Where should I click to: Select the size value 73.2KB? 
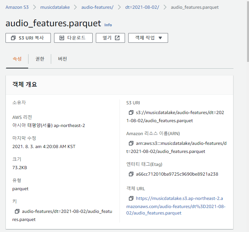pyautogui.click(x=20, y=168)
